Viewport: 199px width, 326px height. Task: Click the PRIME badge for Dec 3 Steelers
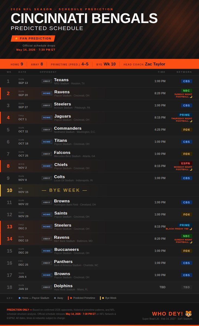pyautogui.click(x=185, y=225)
